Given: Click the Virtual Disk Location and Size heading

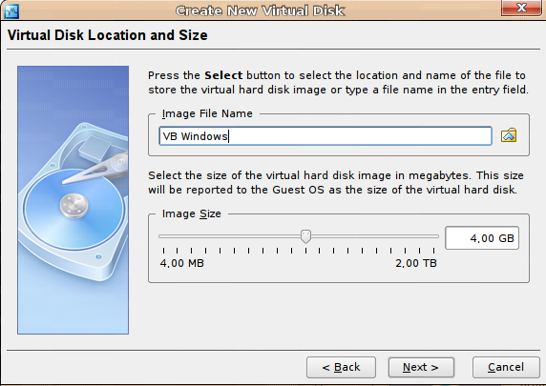Looking at the screenshot, I should (x=108, y=35).
